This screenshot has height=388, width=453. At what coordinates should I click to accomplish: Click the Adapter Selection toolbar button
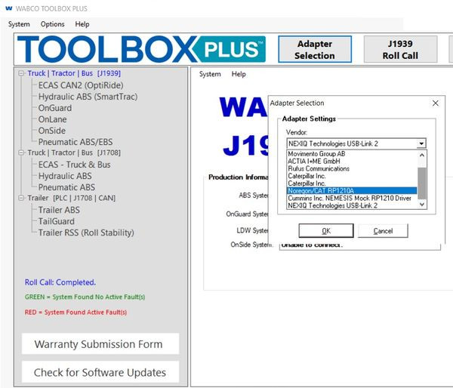pos(314,50)
